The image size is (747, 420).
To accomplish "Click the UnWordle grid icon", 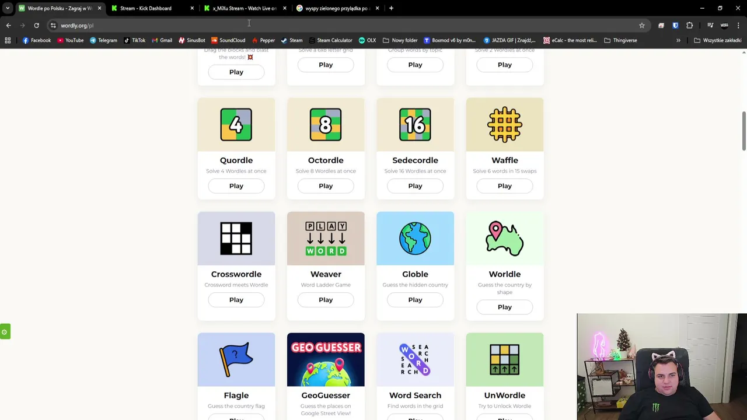I will coord(505,359).
